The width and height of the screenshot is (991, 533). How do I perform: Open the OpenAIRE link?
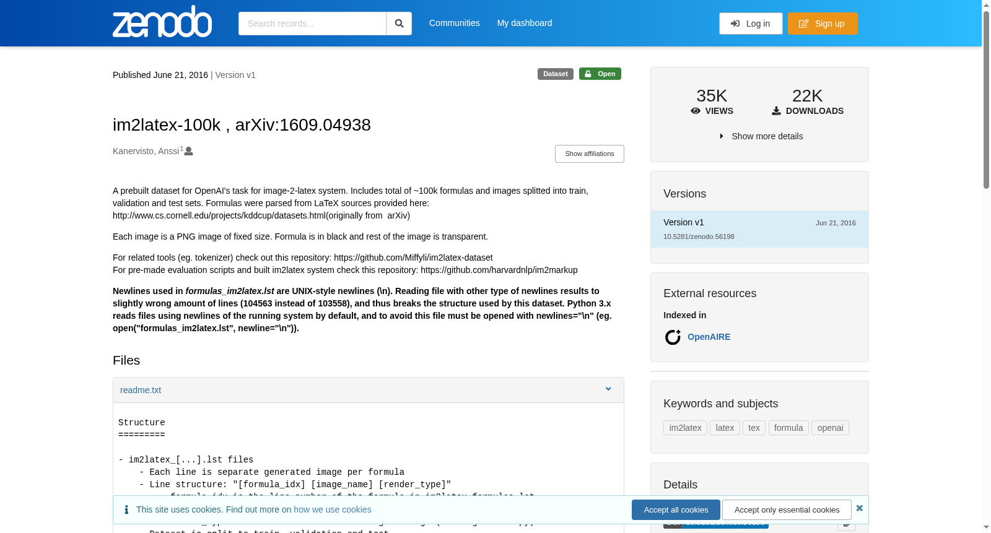click(x=709, y=337)
